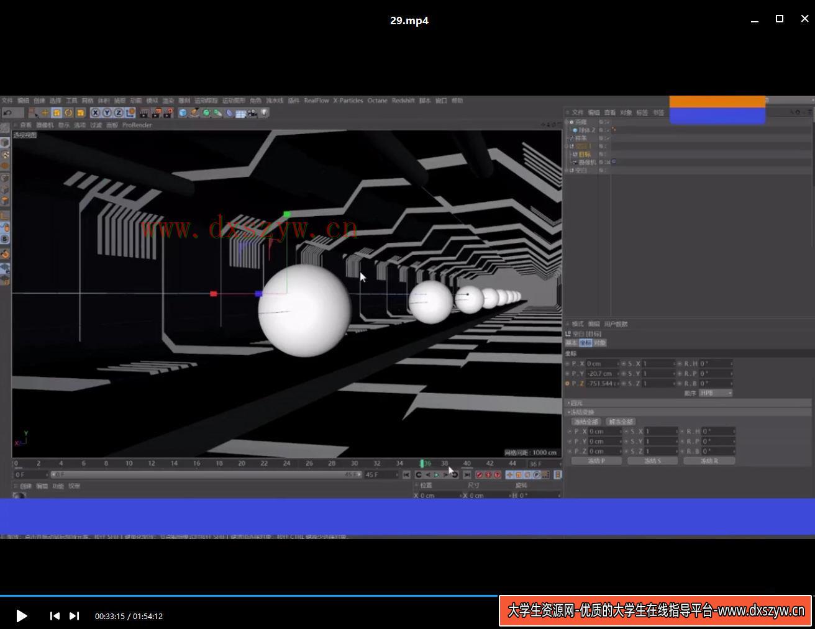The image size is (815, 629).
Task: Add a camera object
Action: point(252,112)
